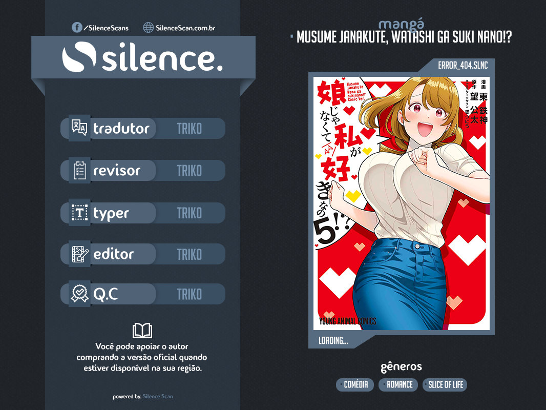
Task: Open the SilenceScan.com.br website link
Action: click(x=185, y=28)
